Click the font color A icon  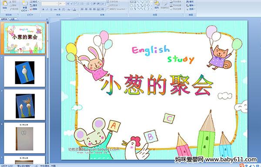click(x=74, y=10)
